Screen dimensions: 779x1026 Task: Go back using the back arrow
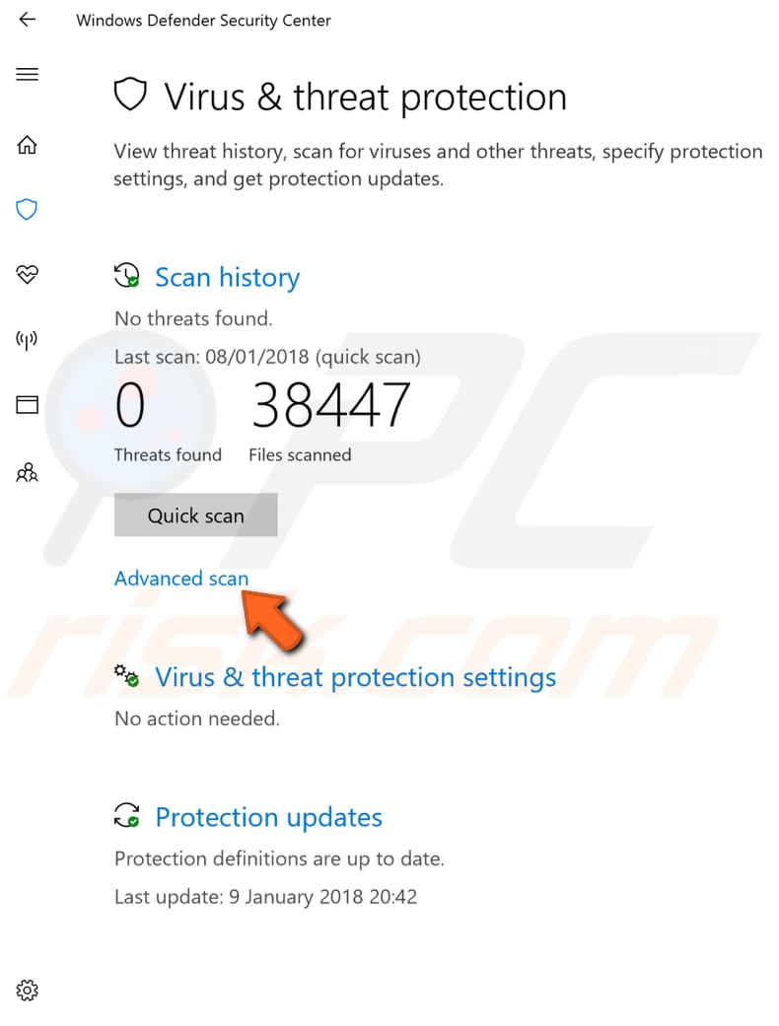[26, 19]
